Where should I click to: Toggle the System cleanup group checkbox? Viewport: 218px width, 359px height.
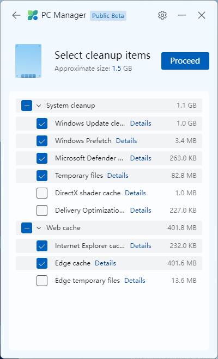coord(27,106)
